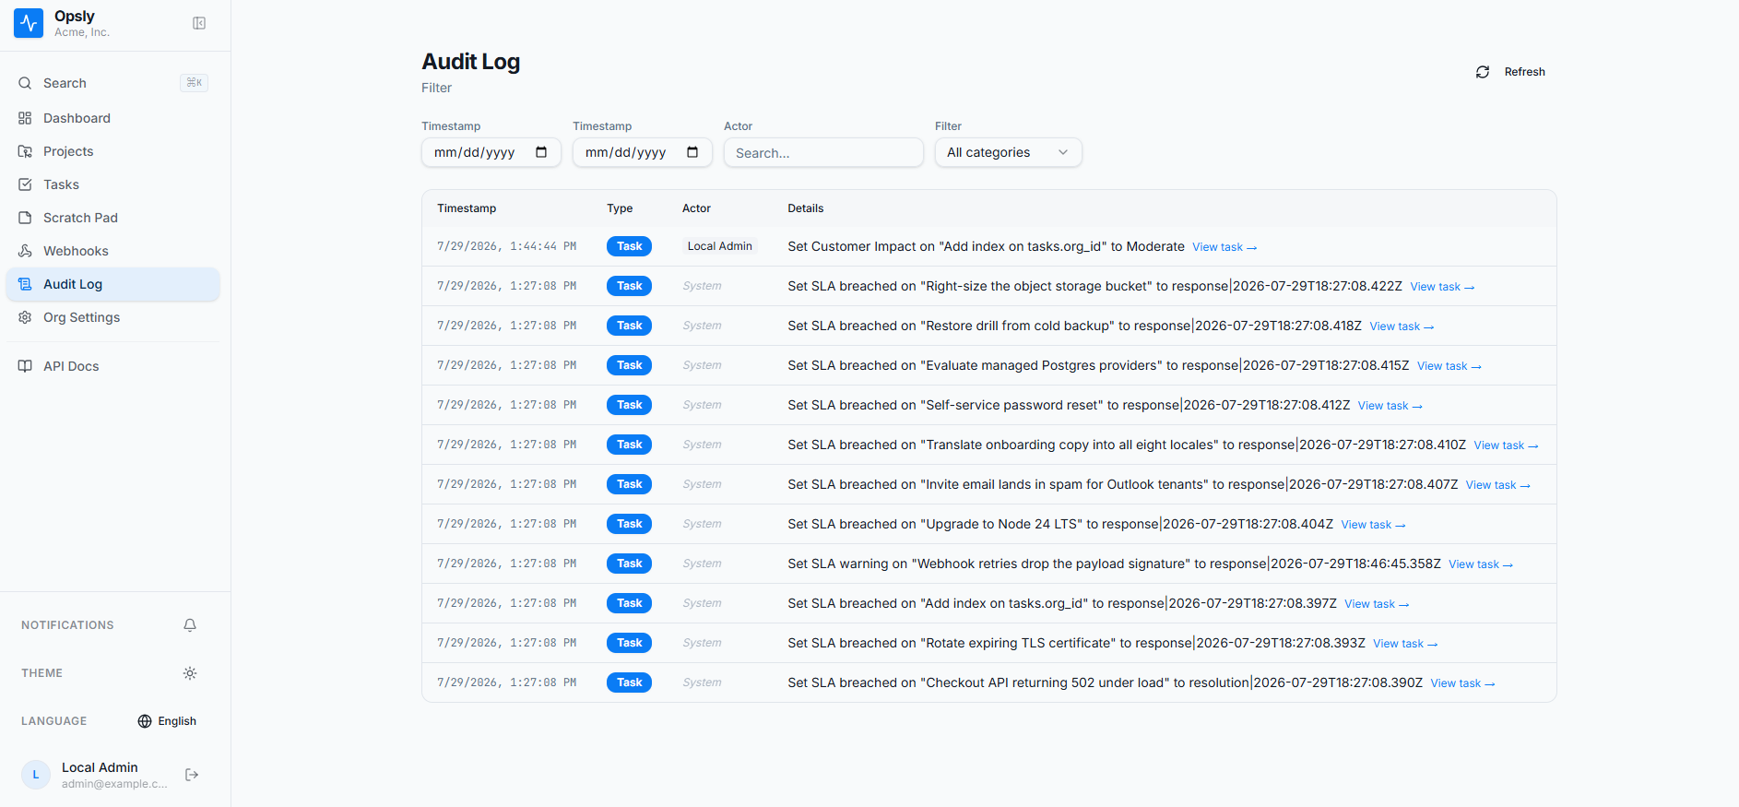Viewport: 1739px width, 807px height.
Task: View task for Right-size object storage bucket
Action: [1442, 287]
